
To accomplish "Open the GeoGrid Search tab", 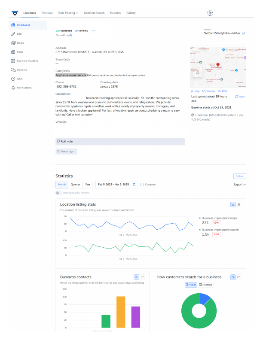I will coord(94,13).
